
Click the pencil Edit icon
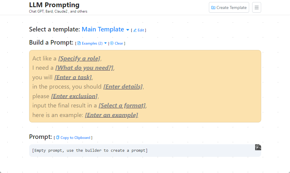coord(135,30)
